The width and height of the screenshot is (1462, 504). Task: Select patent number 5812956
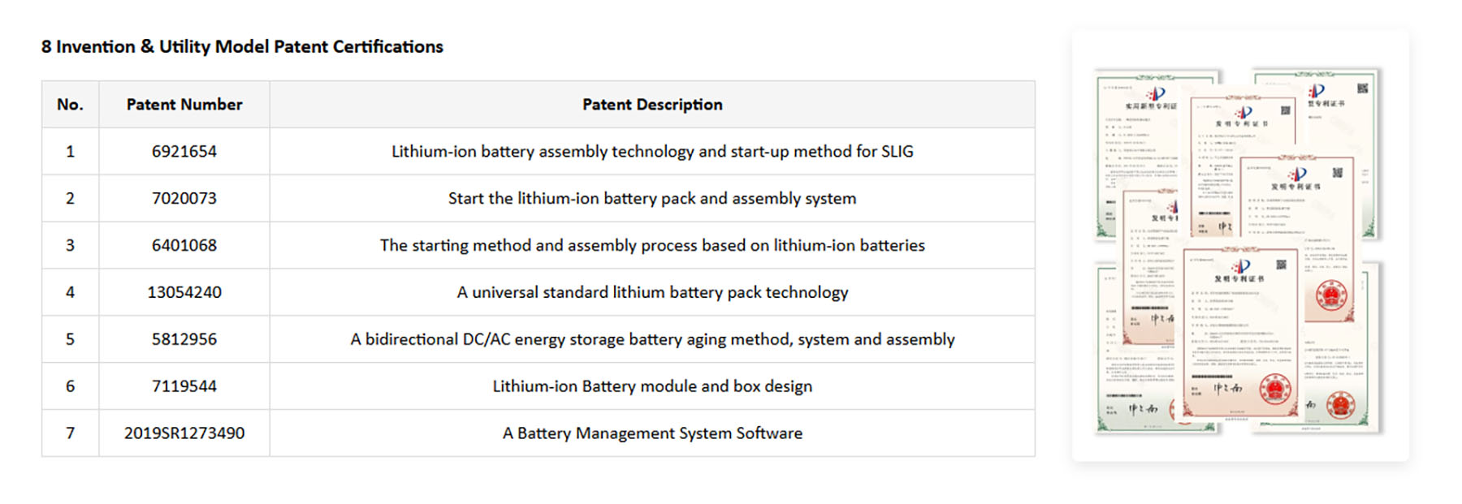coord(184,340)
